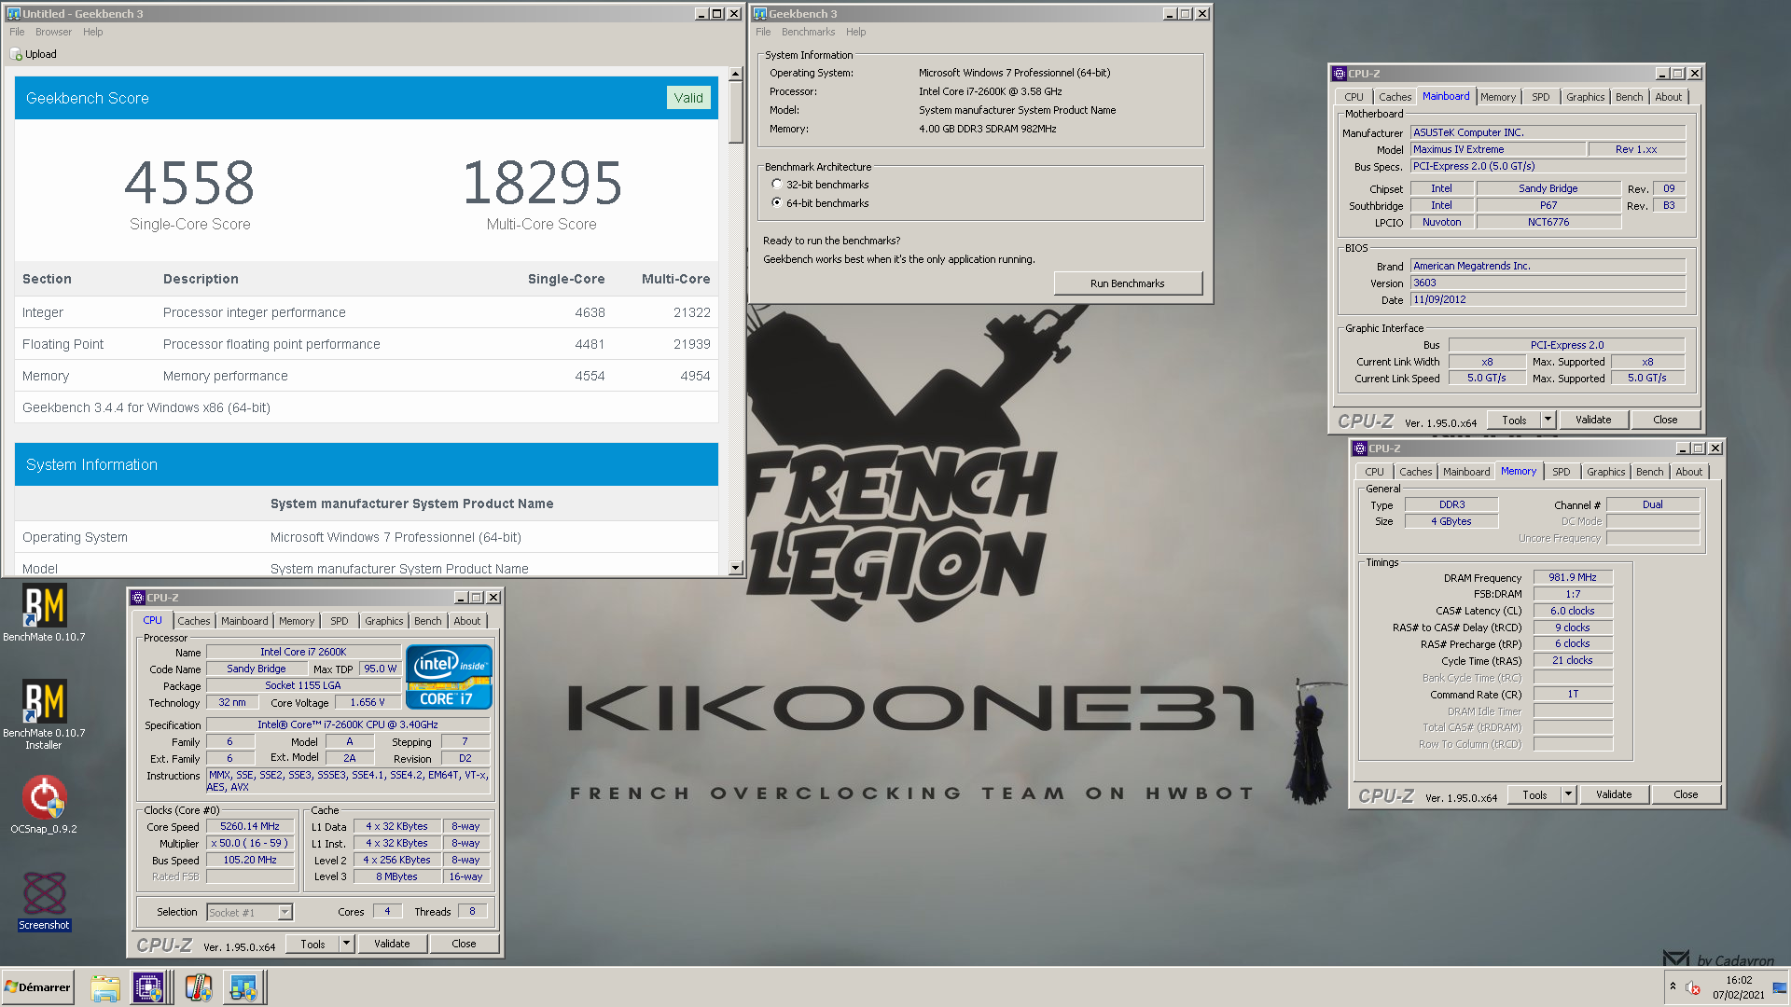
Task: Open Browser menu in Geekbench results window
Action: pos(53,32)
